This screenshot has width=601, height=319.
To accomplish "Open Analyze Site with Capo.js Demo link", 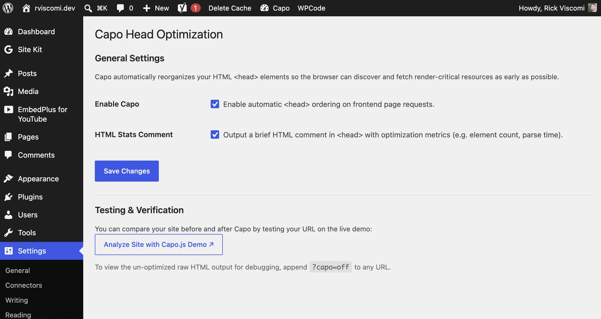I will click(x=159, y=245).
